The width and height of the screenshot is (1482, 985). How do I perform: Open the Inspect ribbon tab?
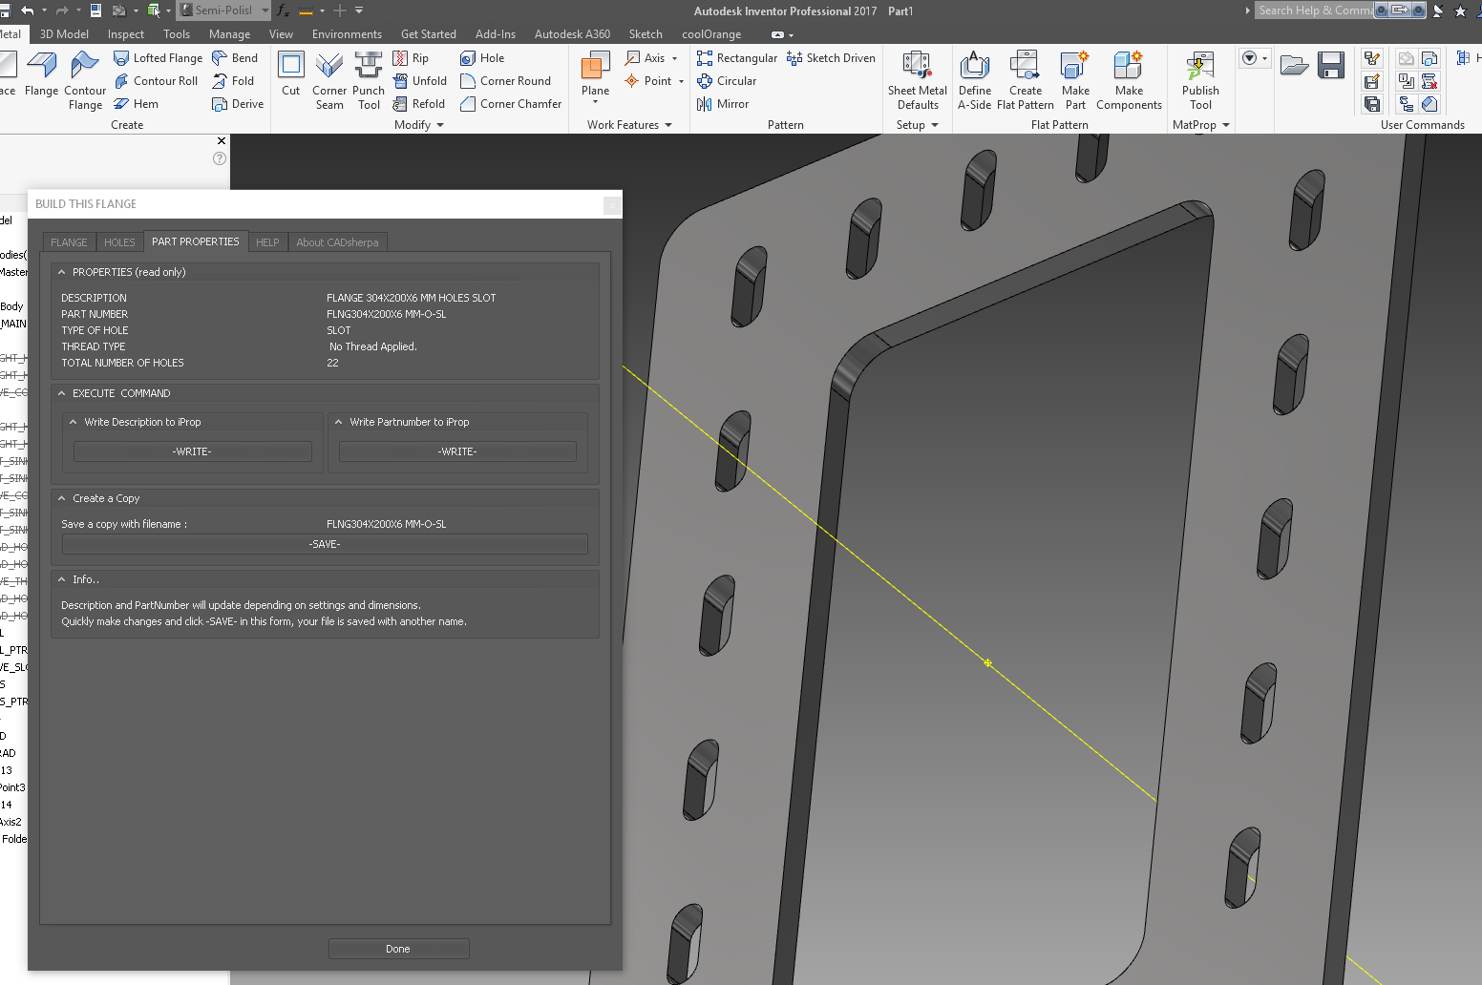point(126,34)
